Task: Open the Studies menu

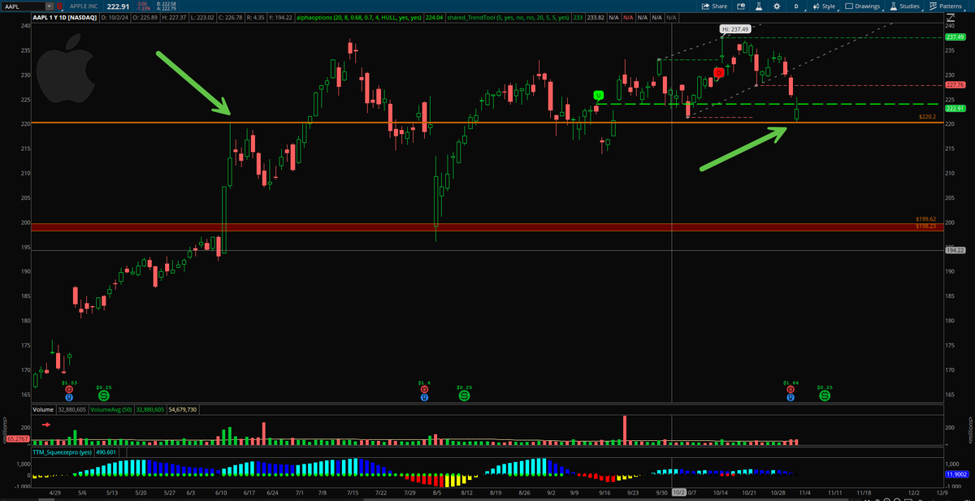Action: 904,6
